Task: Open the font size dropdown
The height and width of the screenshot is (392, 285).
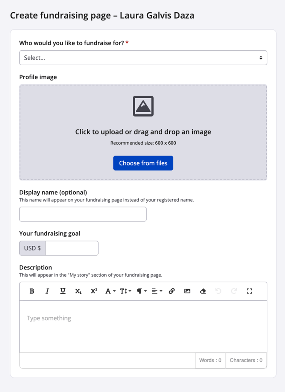Action: (125, 291)
